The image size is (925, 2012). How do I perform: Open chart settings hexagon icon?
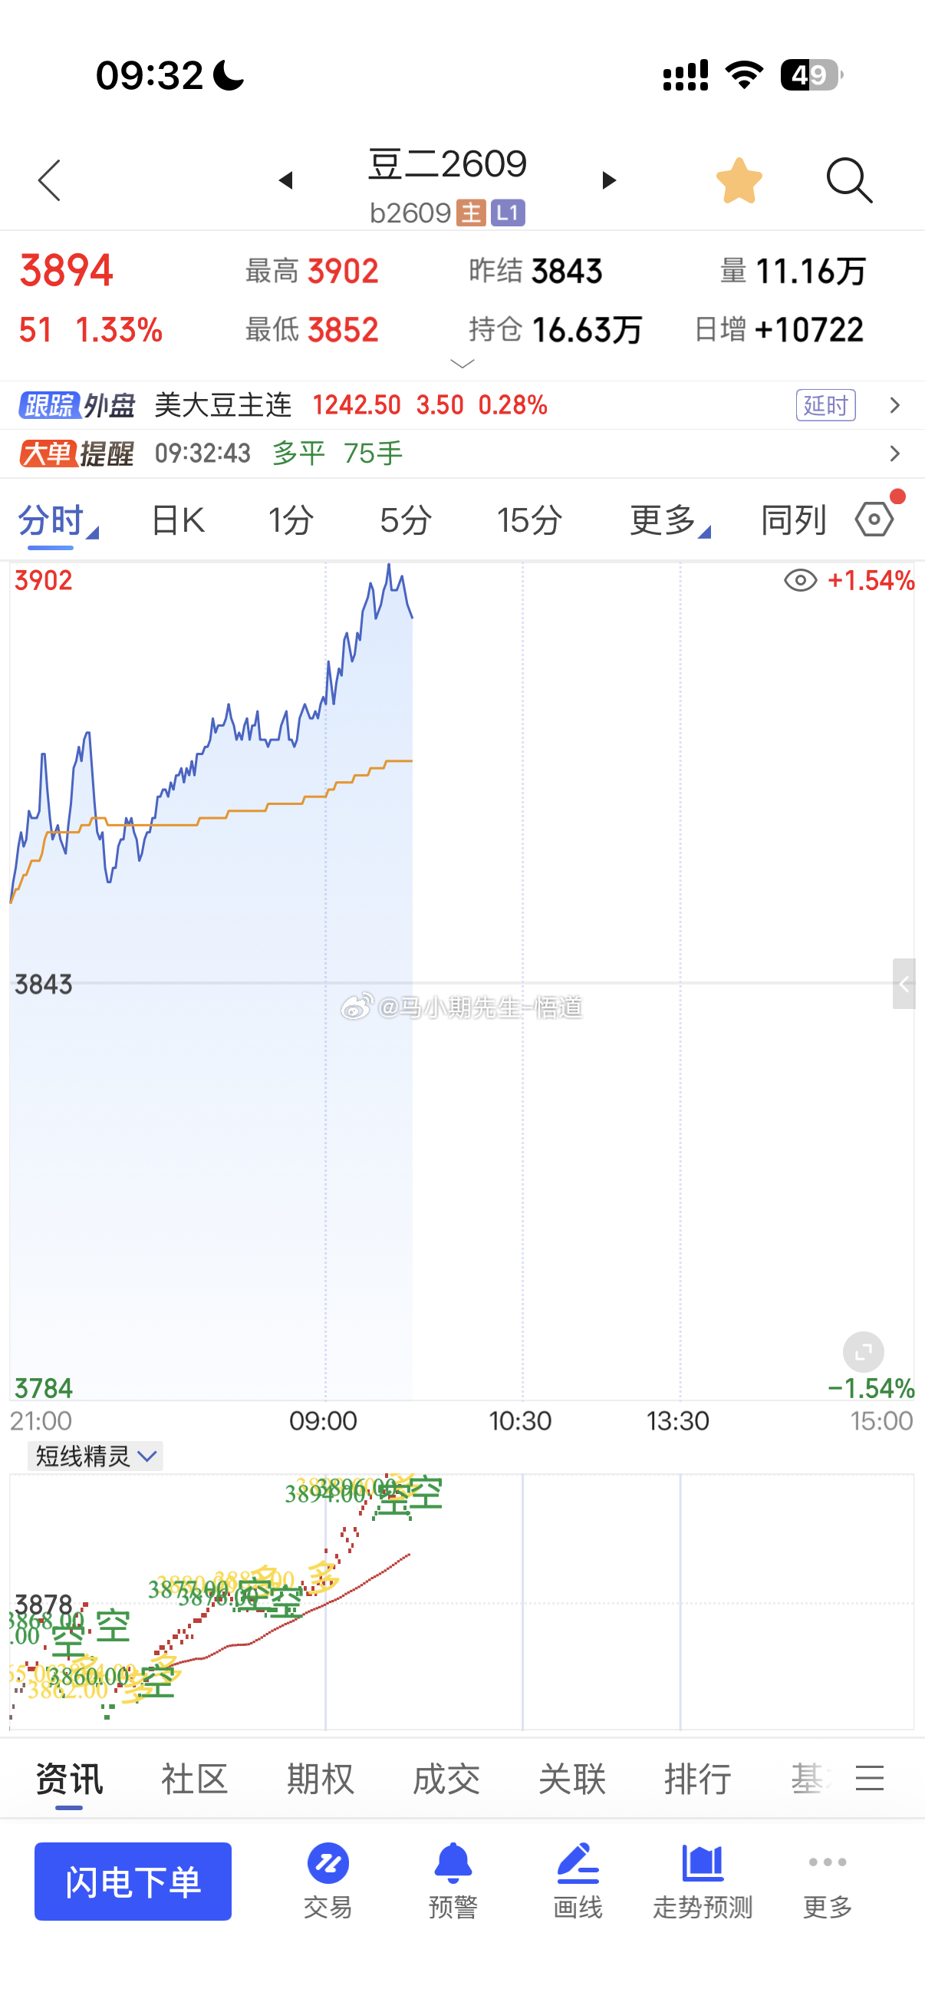click(x=874, y=519)
